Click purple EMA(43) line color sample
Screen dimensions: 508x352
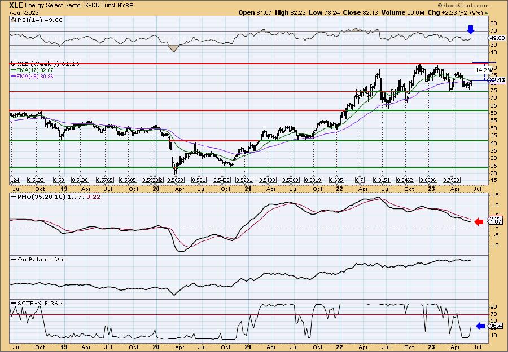click(x=14, y=77)
